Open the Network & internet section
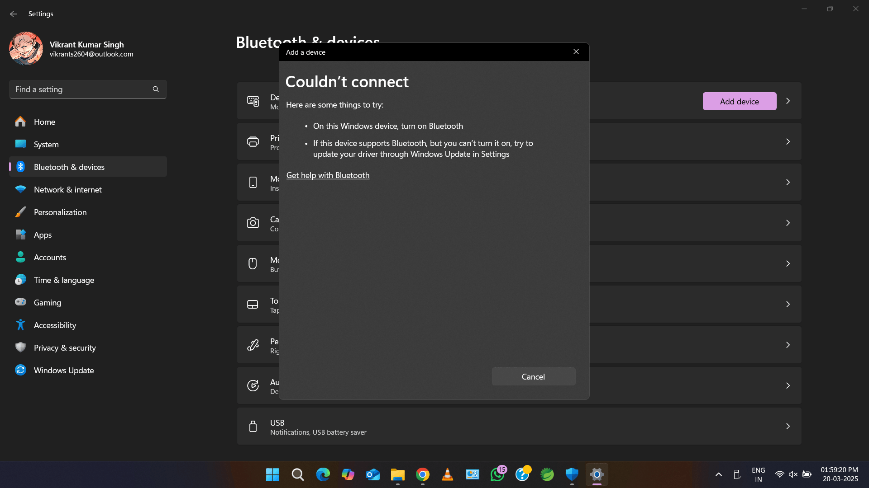Viewport: 869px width, 488px height. [x=68, y=189]
